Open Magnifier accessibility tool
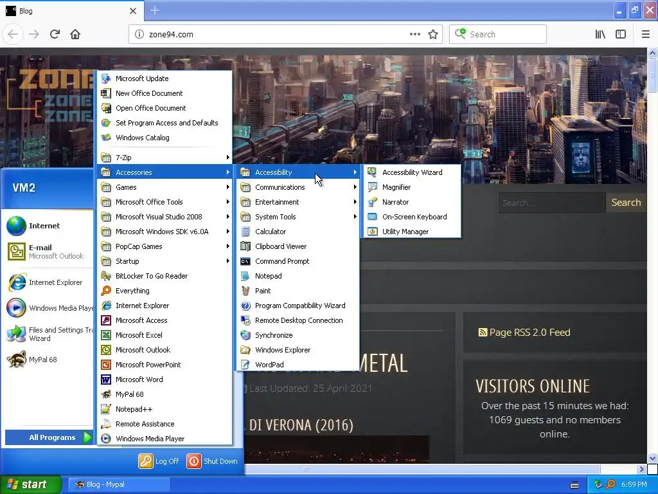 click(x=412, y=187)
